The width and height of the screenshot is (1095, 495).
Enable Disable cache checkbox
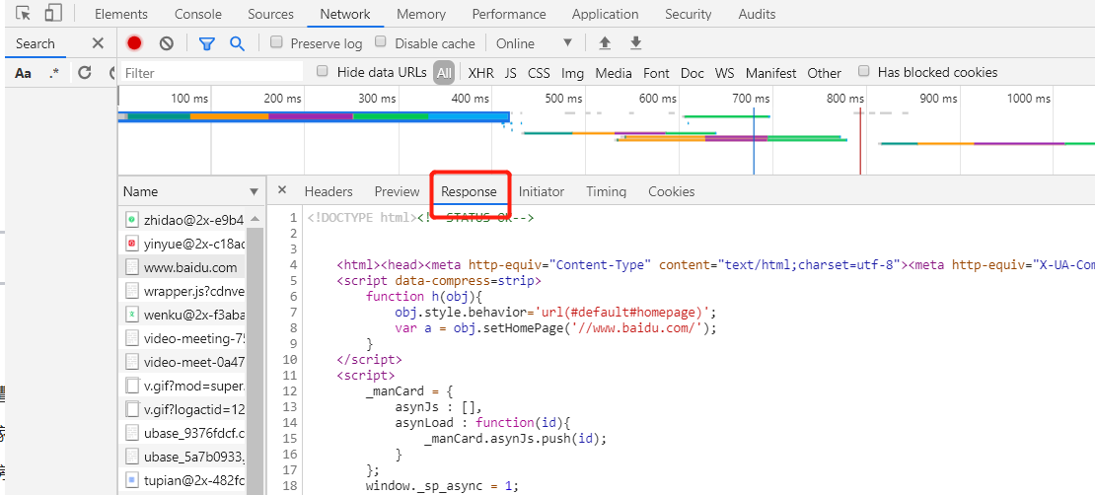point(381,41)
